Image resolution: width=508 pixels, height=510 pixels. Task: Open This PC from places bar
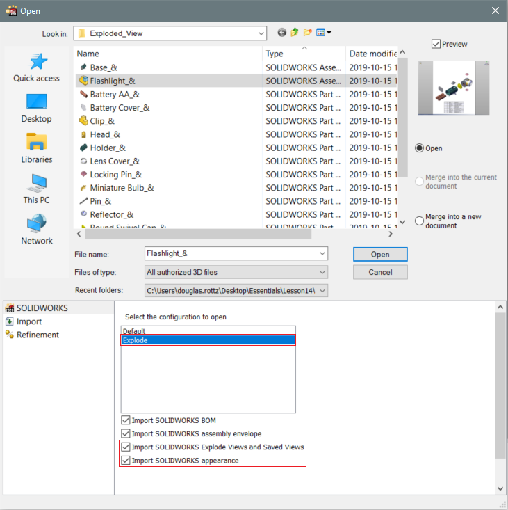[36, 184]
